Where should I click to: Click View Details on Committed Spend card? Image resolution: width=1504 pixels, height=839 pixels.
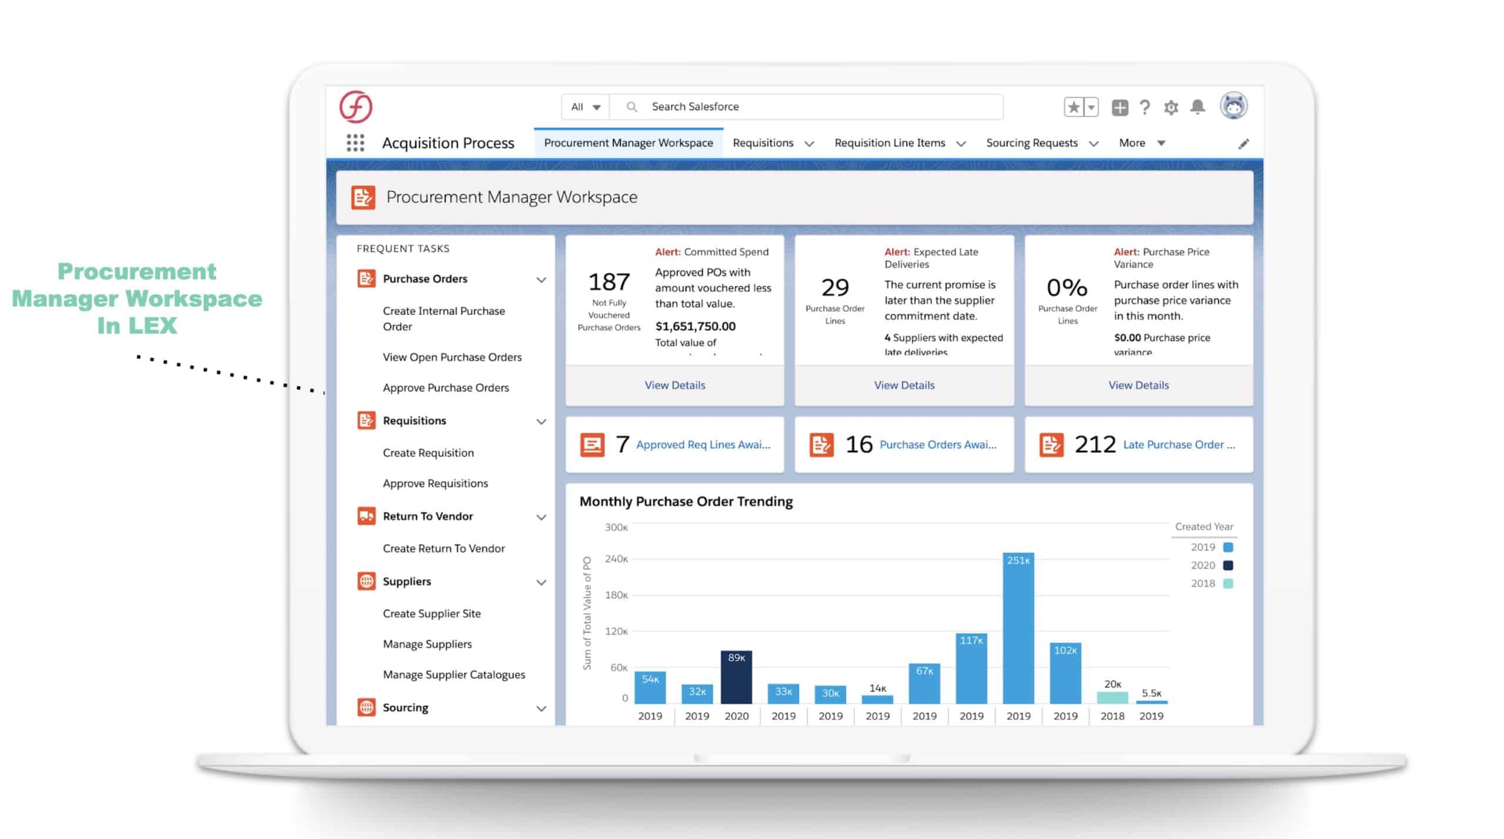tap(674, 385)
